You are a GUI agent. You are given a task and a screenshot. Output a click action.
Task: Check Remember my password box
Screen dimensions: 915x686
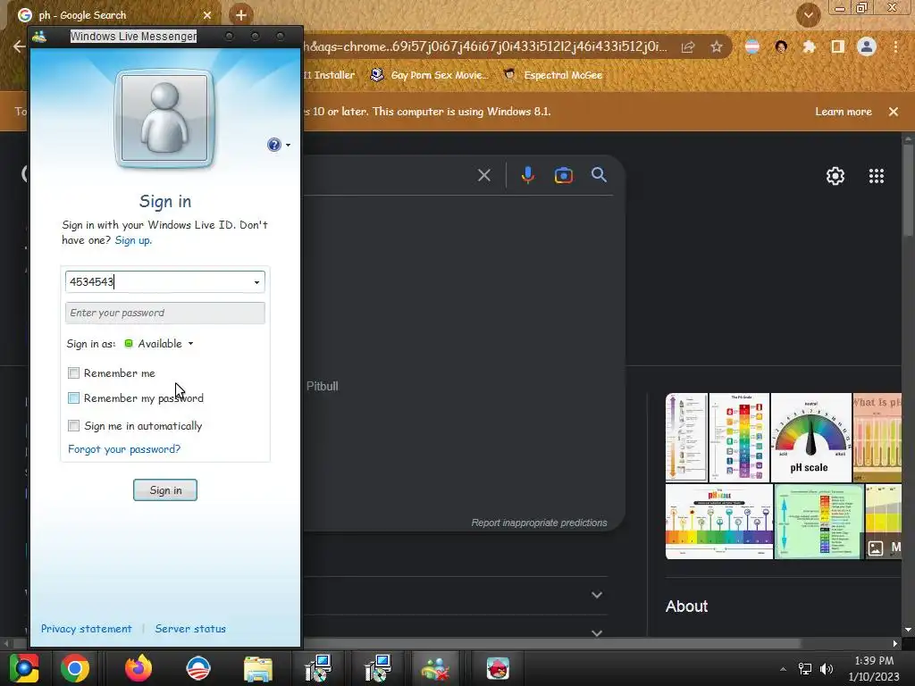tap(73, 397)
